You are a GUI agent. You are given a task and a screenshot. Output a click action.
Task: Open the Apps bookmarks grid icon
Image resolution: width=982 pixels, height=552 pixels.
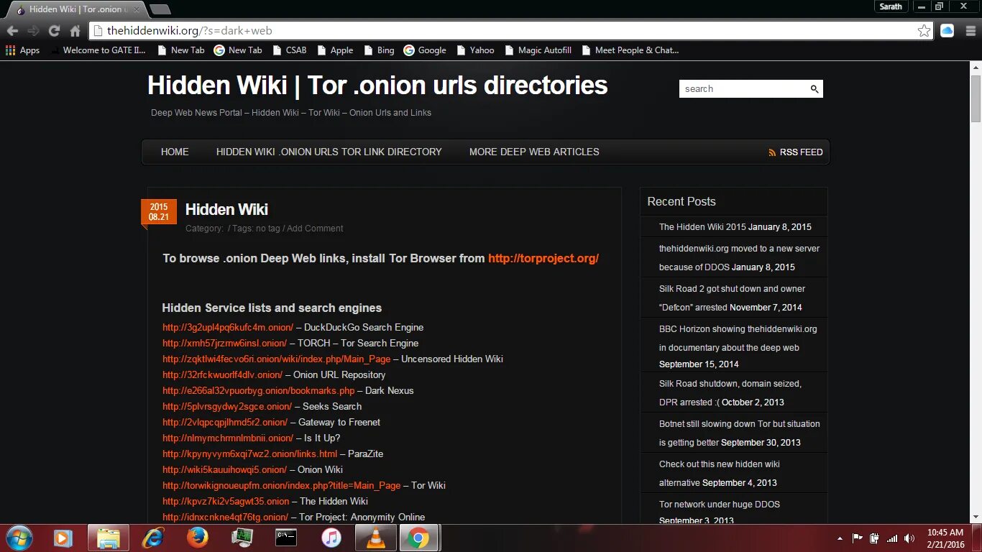coord(11,50)
